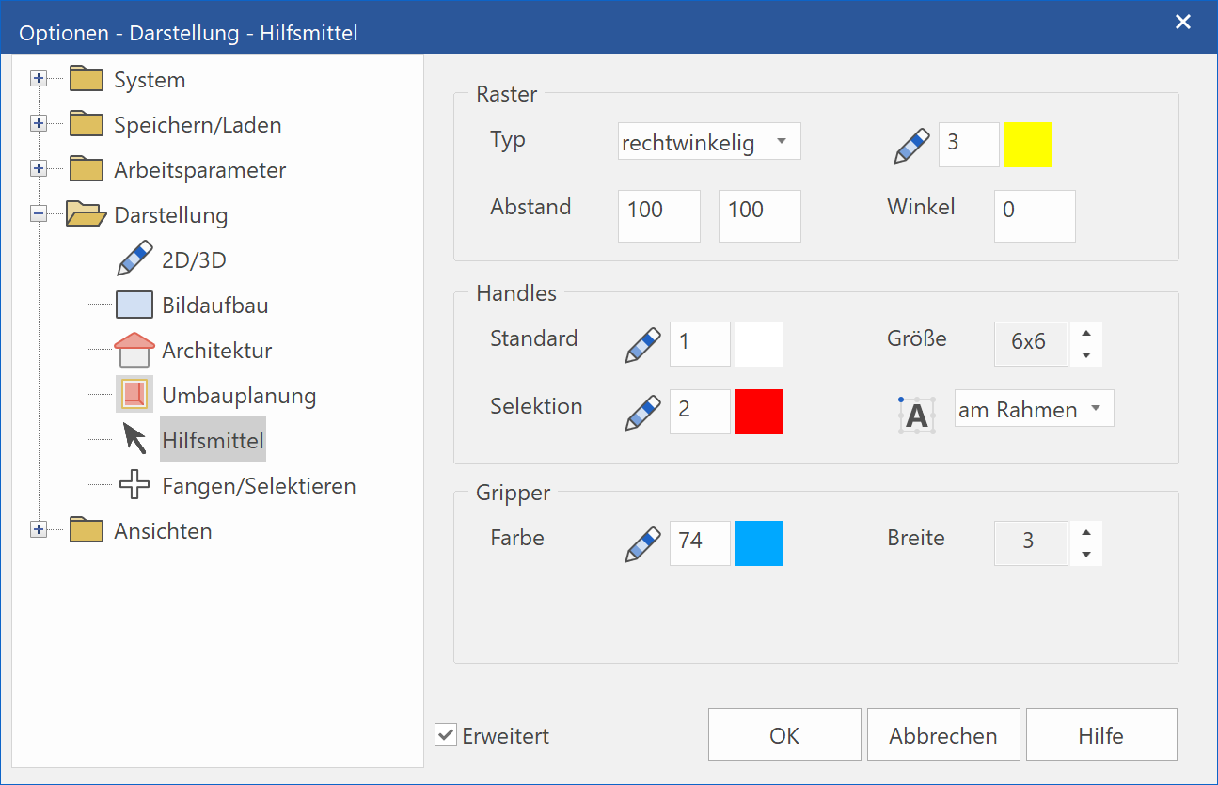Screen dimensions: 1218x785
Task: Click the Arbeitsparameter folder icon
Action: click(x=87, y=168)
